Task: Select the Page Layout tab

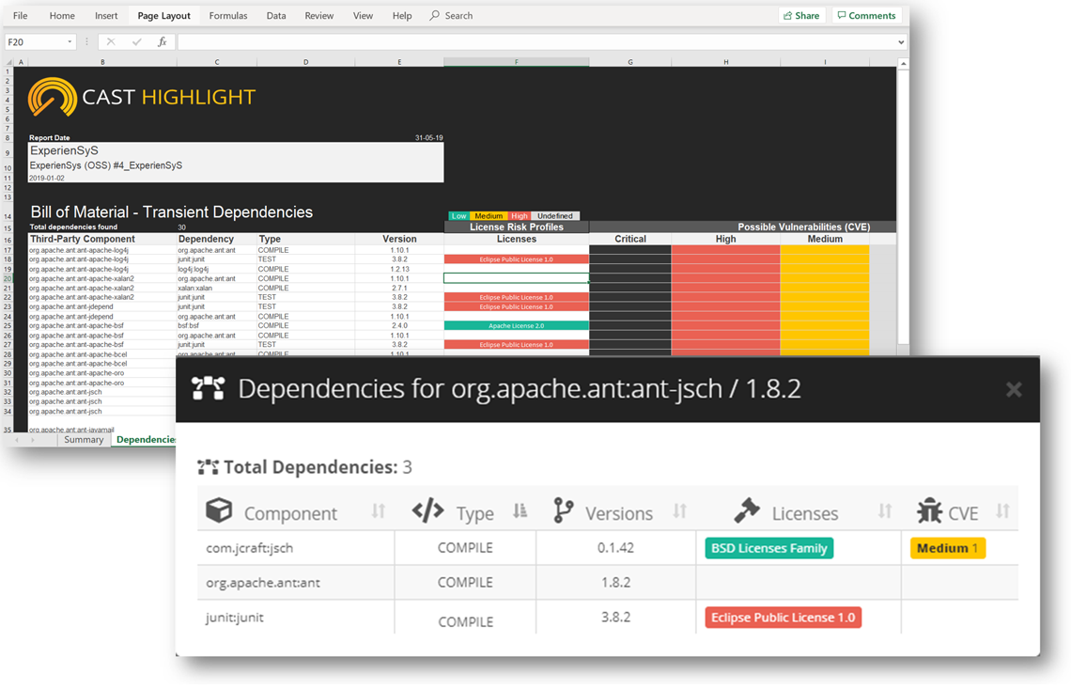Action: click(163, 16)
